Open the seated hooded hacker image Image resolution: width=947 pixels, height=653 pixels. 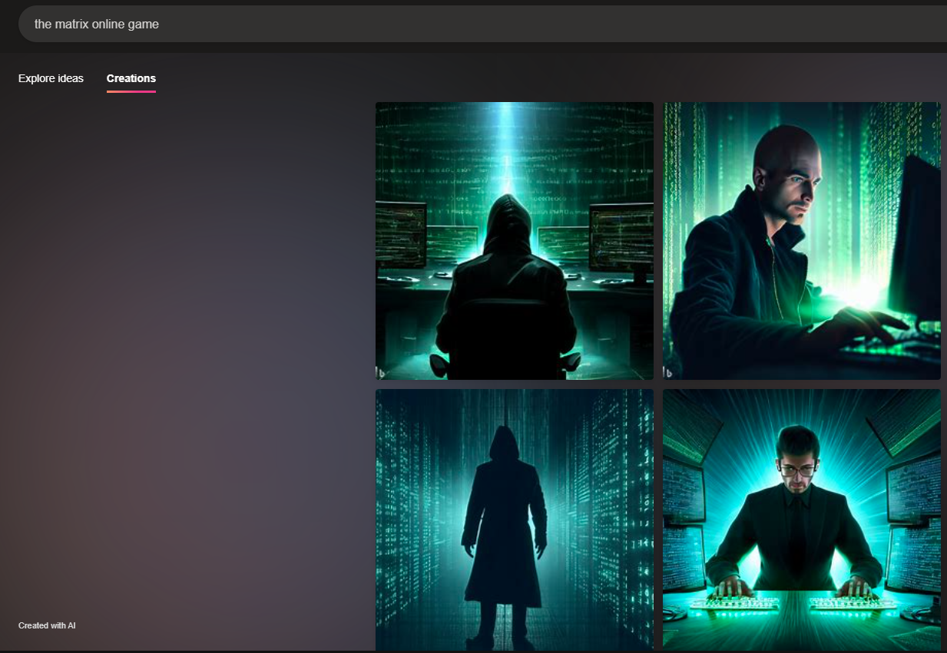click(514, 240)
